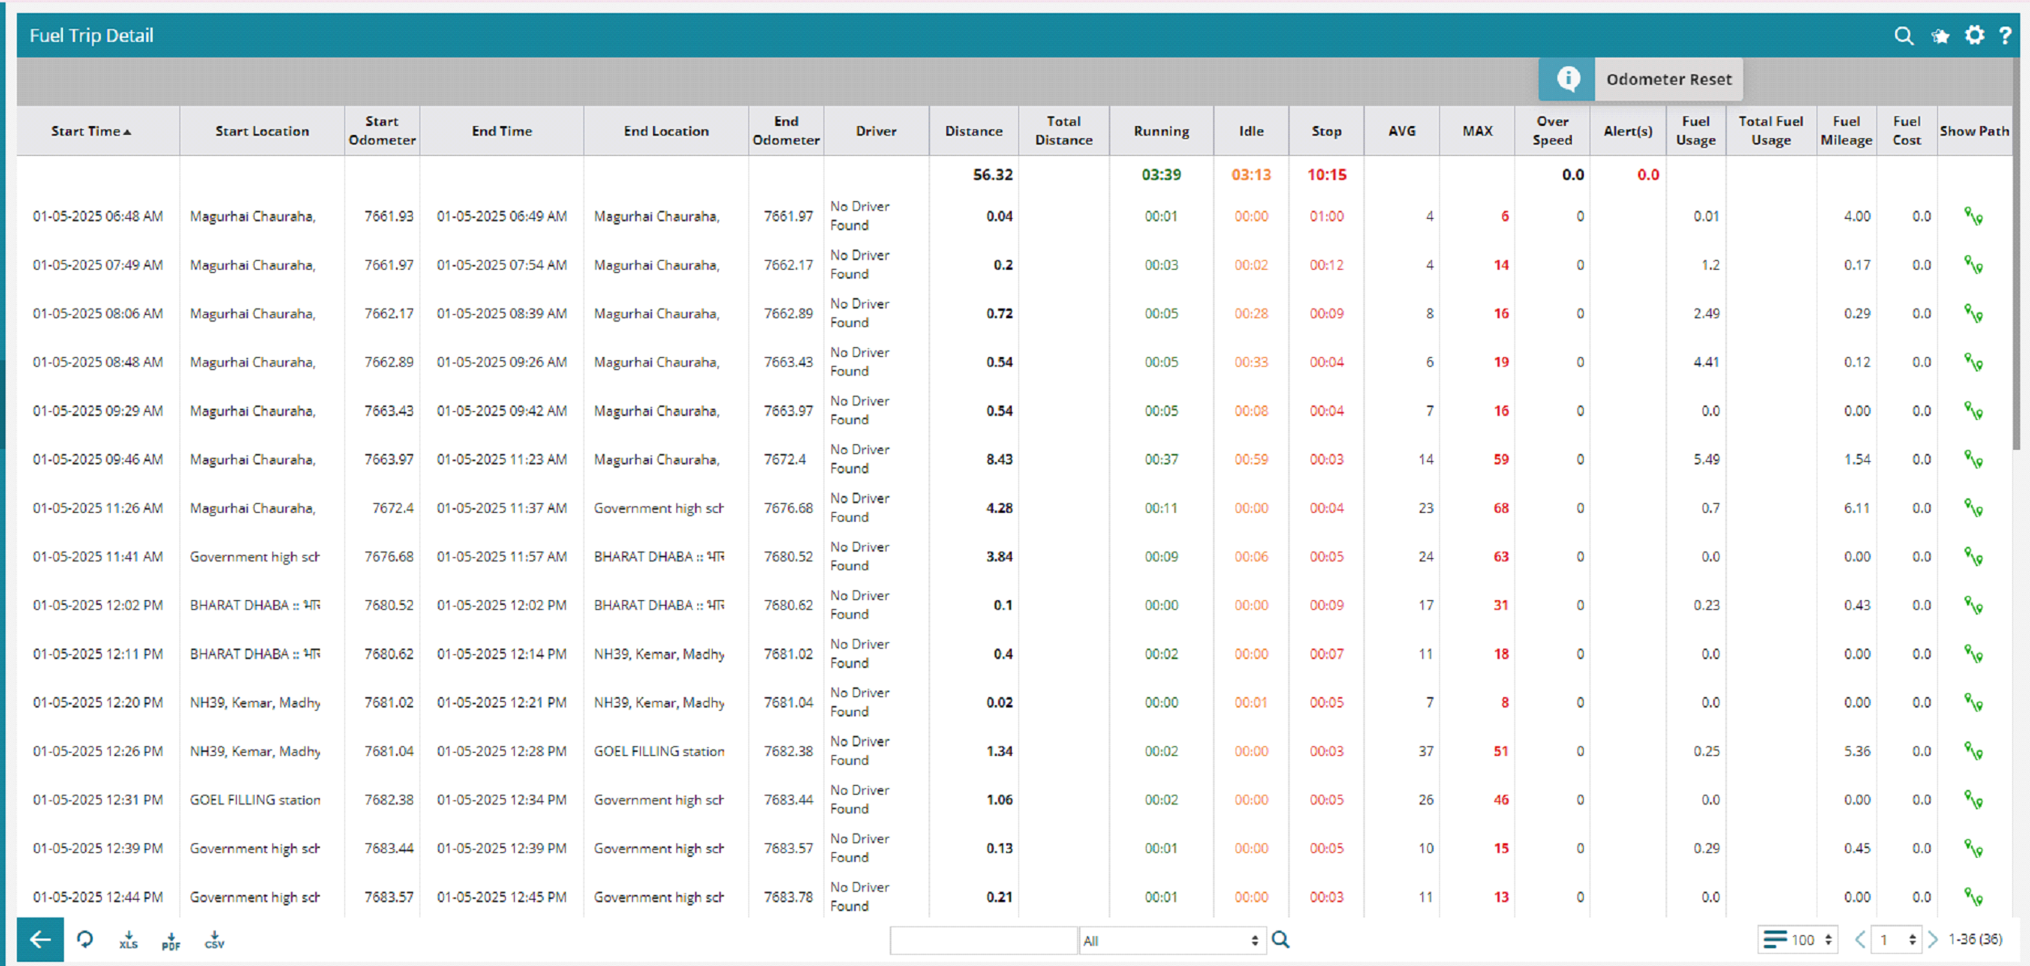Export report as XLS
2030x966 pixels.
[x=128, y=940]
